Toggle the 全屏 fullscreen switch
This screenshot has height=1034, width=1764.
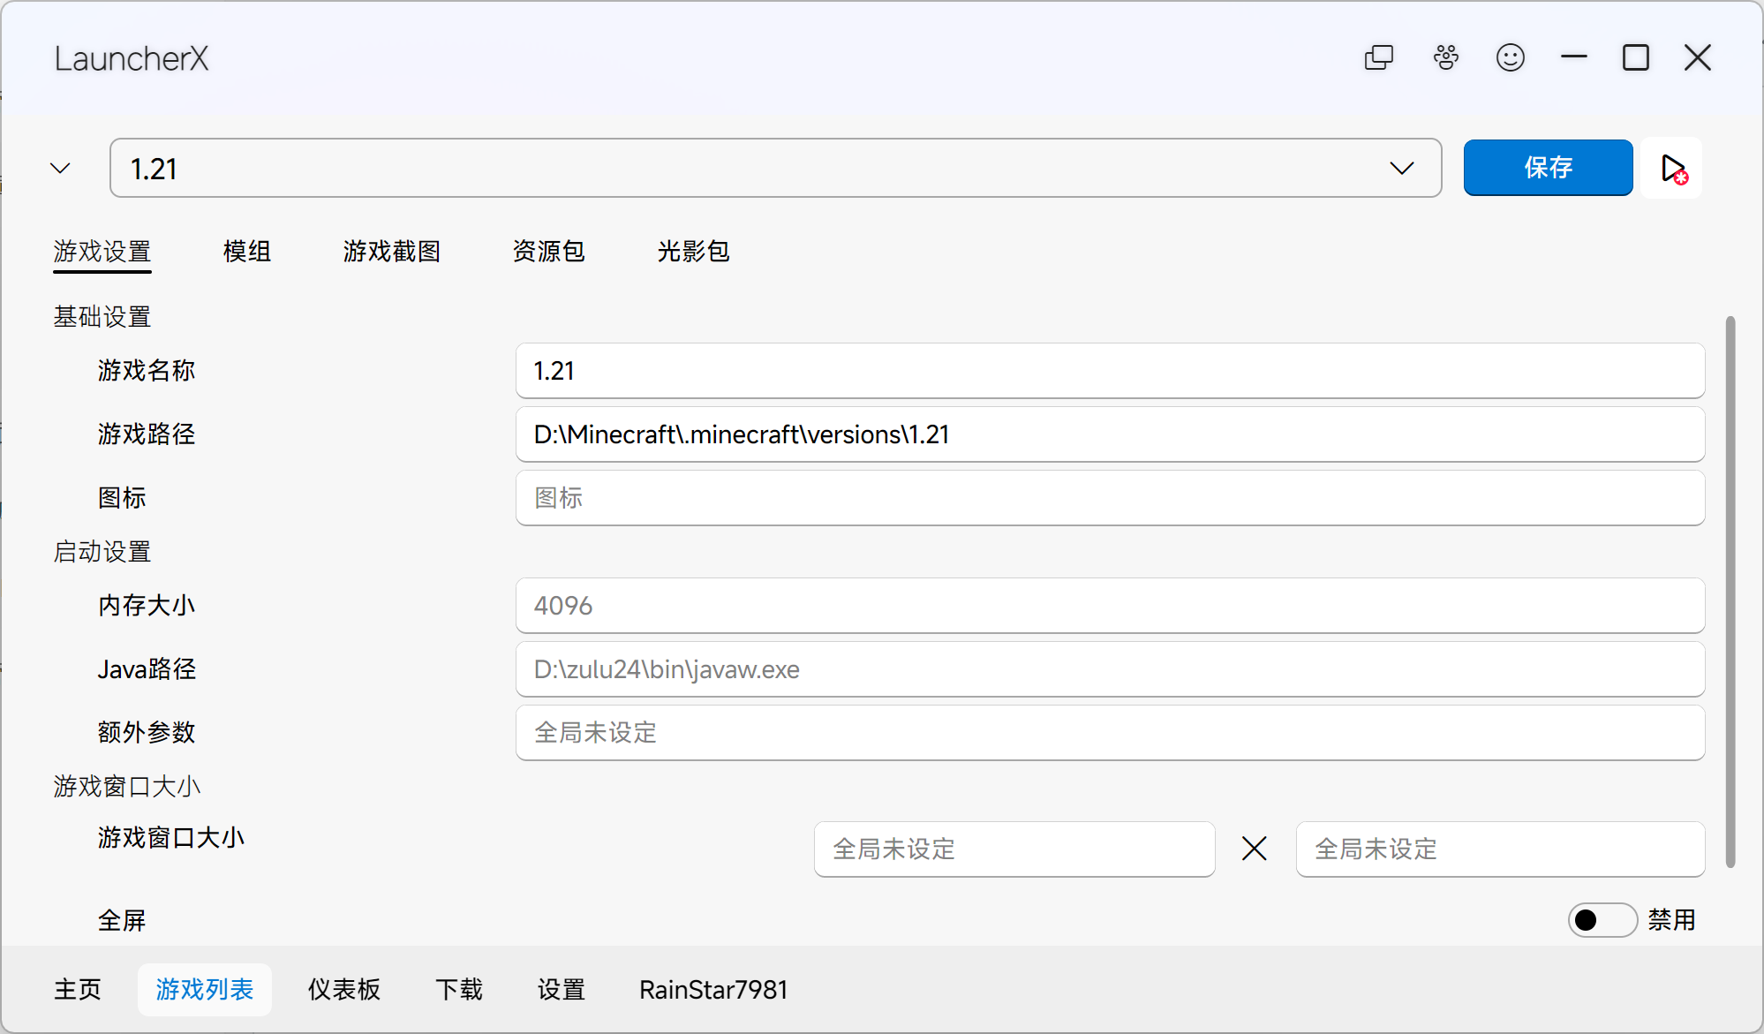[1602, 919]
